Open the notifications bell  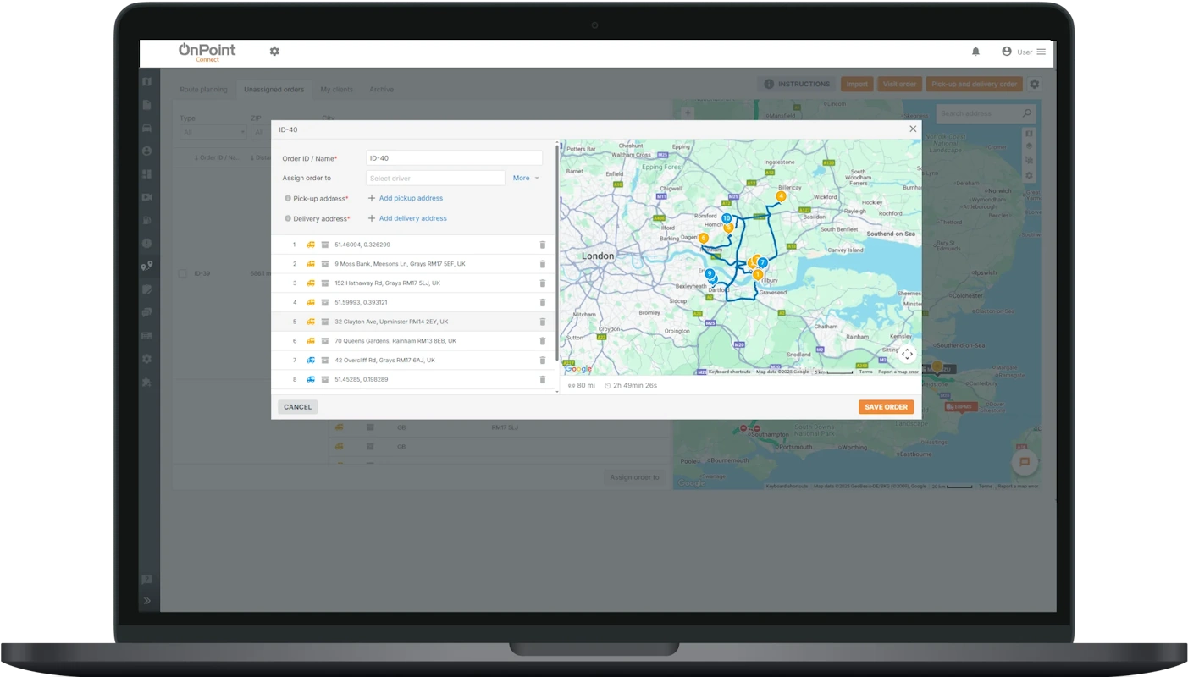pyautogui.click(x=975, y=52)
